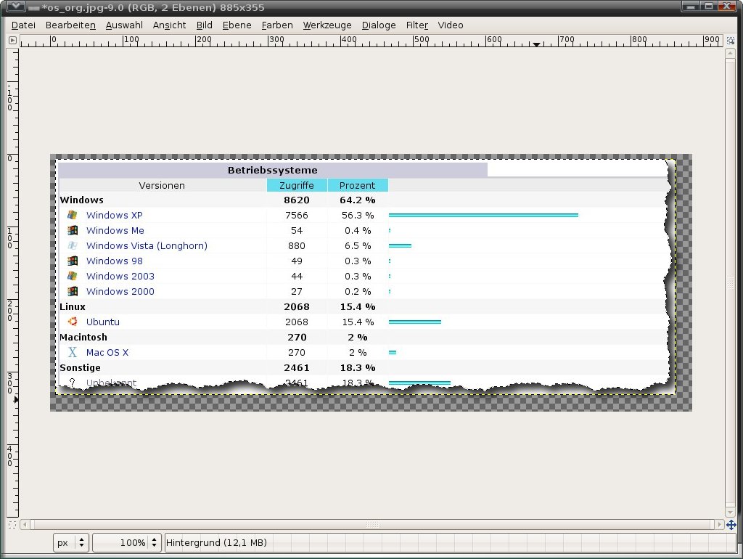
Task: Click the vertical scrollbar thumb
Action: 730,282
